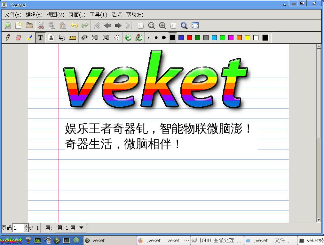Redo the last undone action
This screenshot has width=324, height=245.
(x=85, y=26)
